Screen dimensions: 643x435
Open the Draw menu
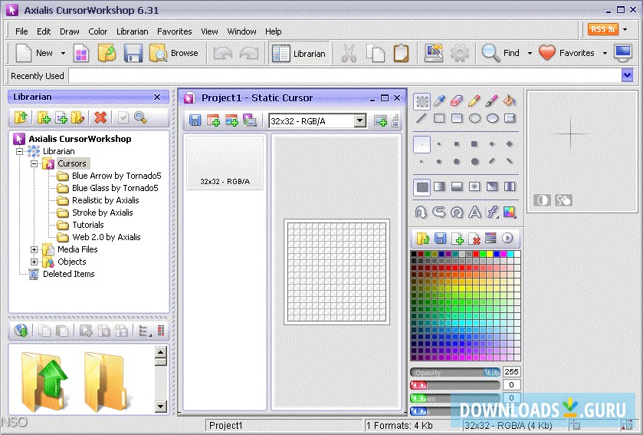(69, 31)
